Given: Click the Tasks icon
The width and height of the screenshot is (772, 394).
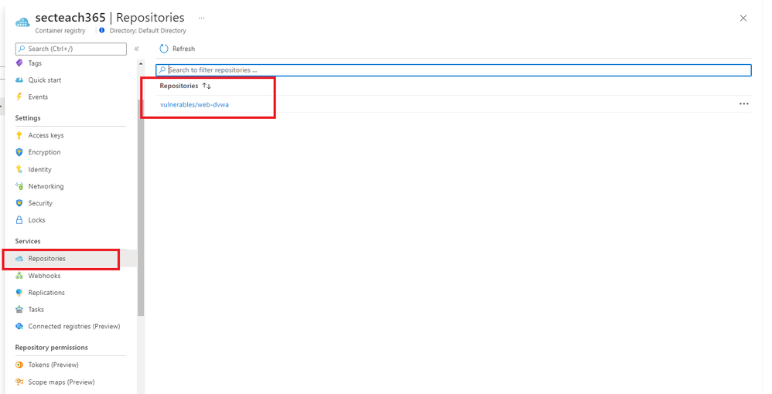Looking at the screenshot, I should [19, 309].
